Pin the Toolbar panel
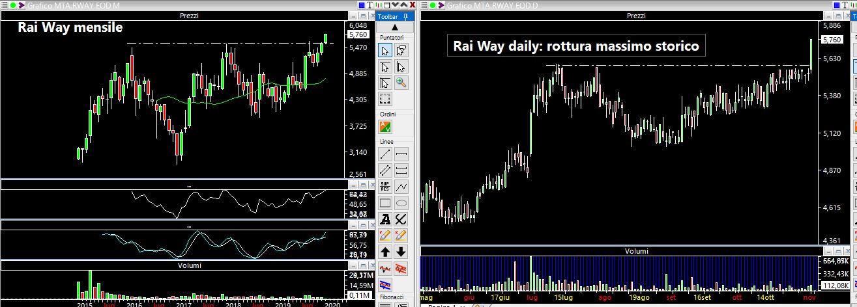 (406, 16)
